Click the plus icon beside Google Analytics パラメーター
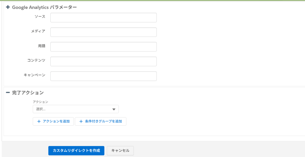 coord(8,7)
